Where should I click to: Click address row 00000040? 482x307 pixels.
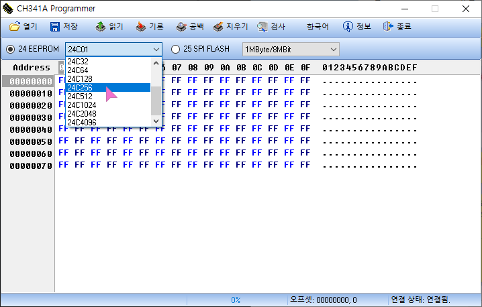[31, 129]
